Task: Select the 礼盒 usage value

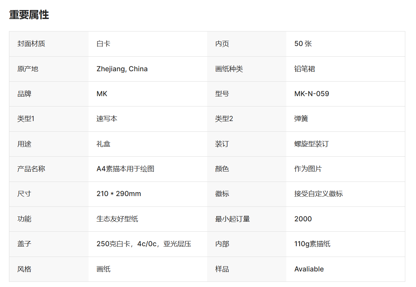Action: point(103,144)
